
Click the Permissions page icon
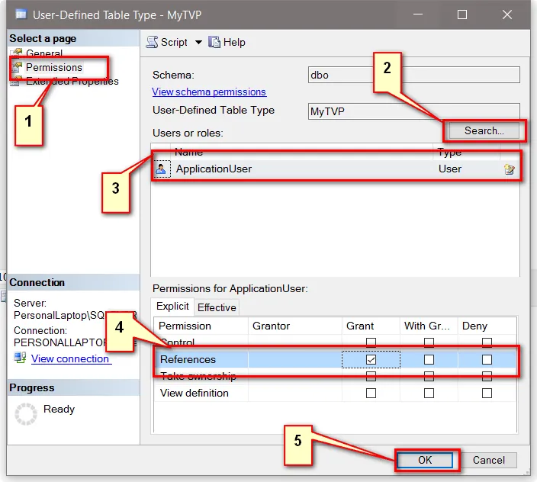(17, 67)
